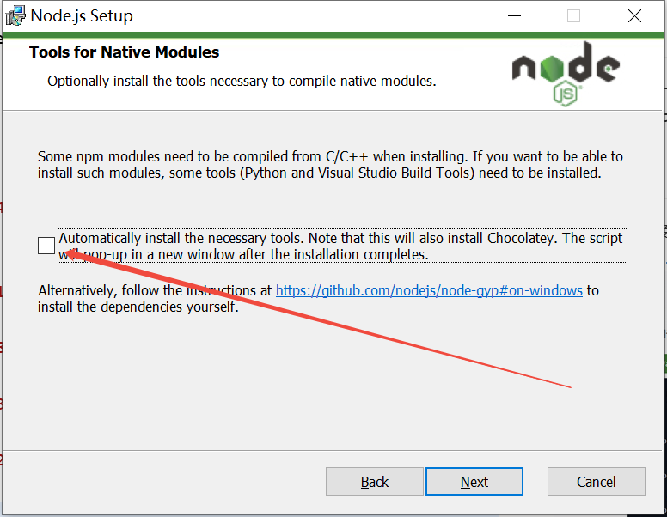Click the maximize button in the title bar
This screenshot has width=667, height=517.
click(573, 15)
